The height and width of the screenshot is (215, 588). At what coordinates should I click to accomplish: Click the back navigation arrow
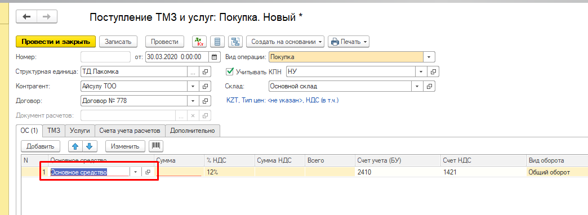pos(26,16)
